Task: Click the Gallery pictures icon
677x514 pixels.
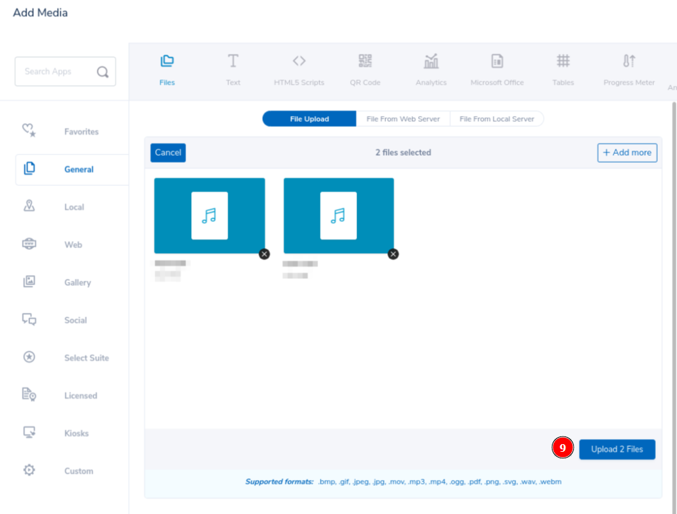Action: [29, 281]
